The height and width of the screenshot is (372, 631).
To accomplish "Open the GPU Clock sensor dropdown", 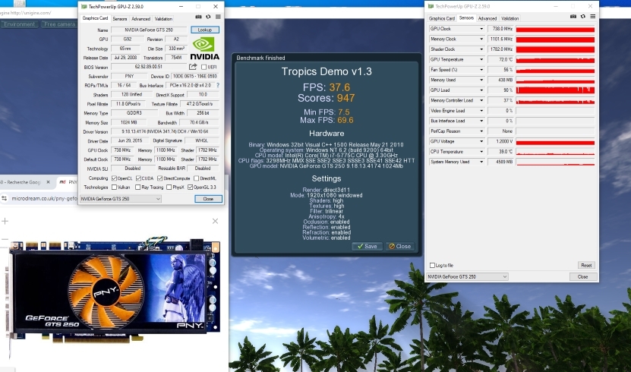I will pos(481,29).
